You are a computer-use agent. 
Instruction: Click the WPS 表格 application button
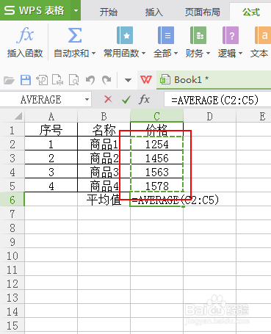tap(35, 10)
